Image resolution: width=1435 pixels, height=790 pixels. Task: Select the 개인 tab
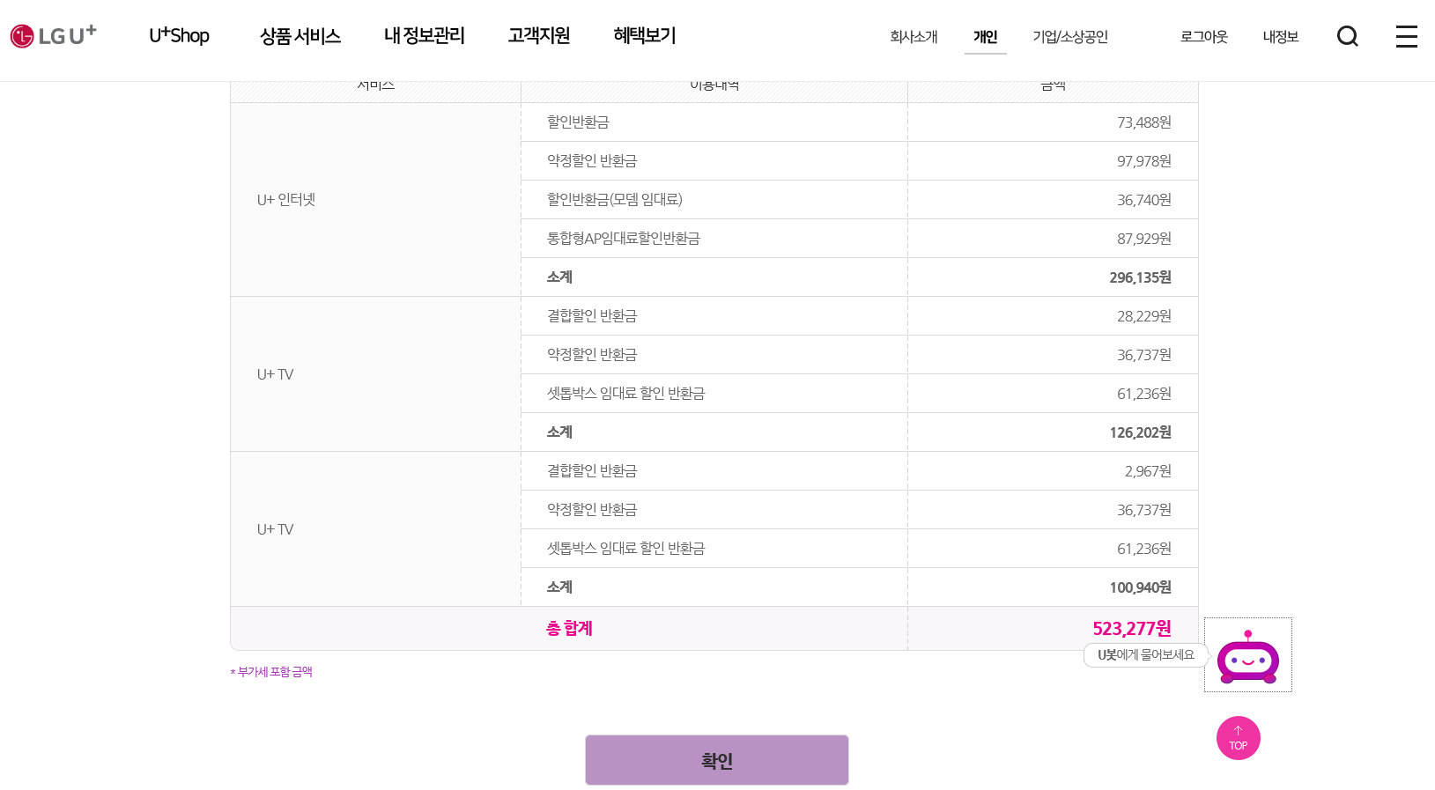coord(985,37)
